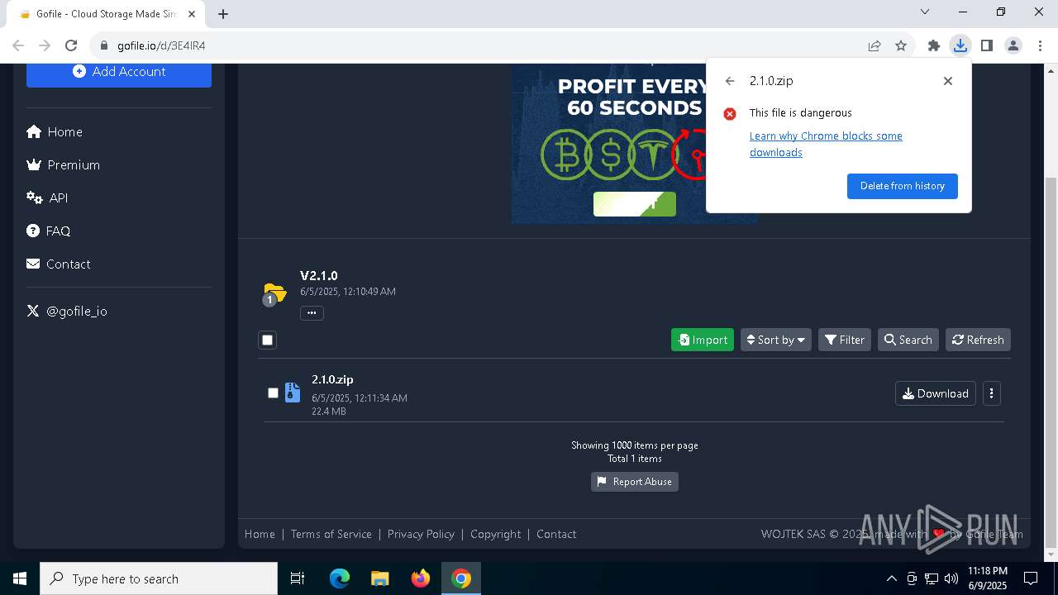Open the footer Privacy Policy link

[x=421, y=534]
